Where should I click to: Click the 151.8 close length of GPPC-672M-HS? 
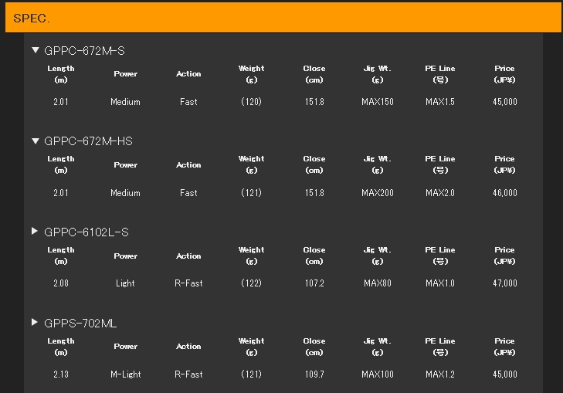pos(314,193)
